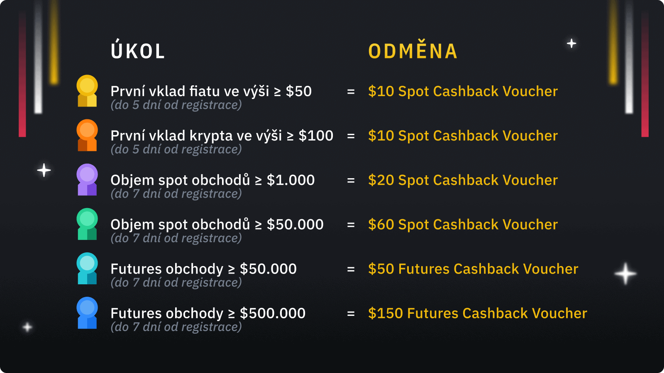The height and width of the screenshot is (373, 664).
Task: Open the $50 Futures Cashback Voucher reward
Action: 473,269
